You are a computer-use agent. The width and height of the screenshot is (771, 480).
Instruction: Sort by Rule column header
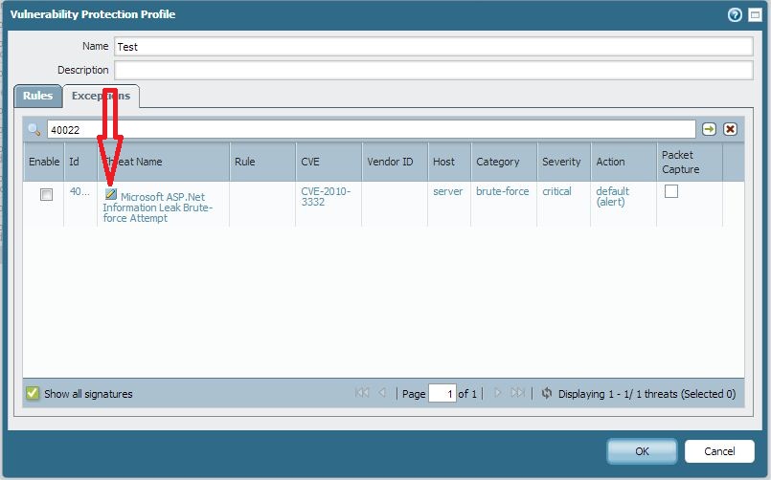262,162
